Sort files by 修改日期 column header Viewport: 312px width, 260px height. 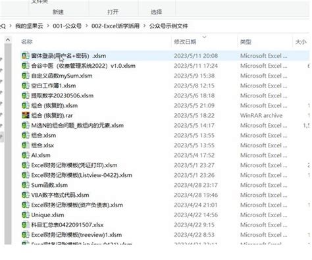185,41
